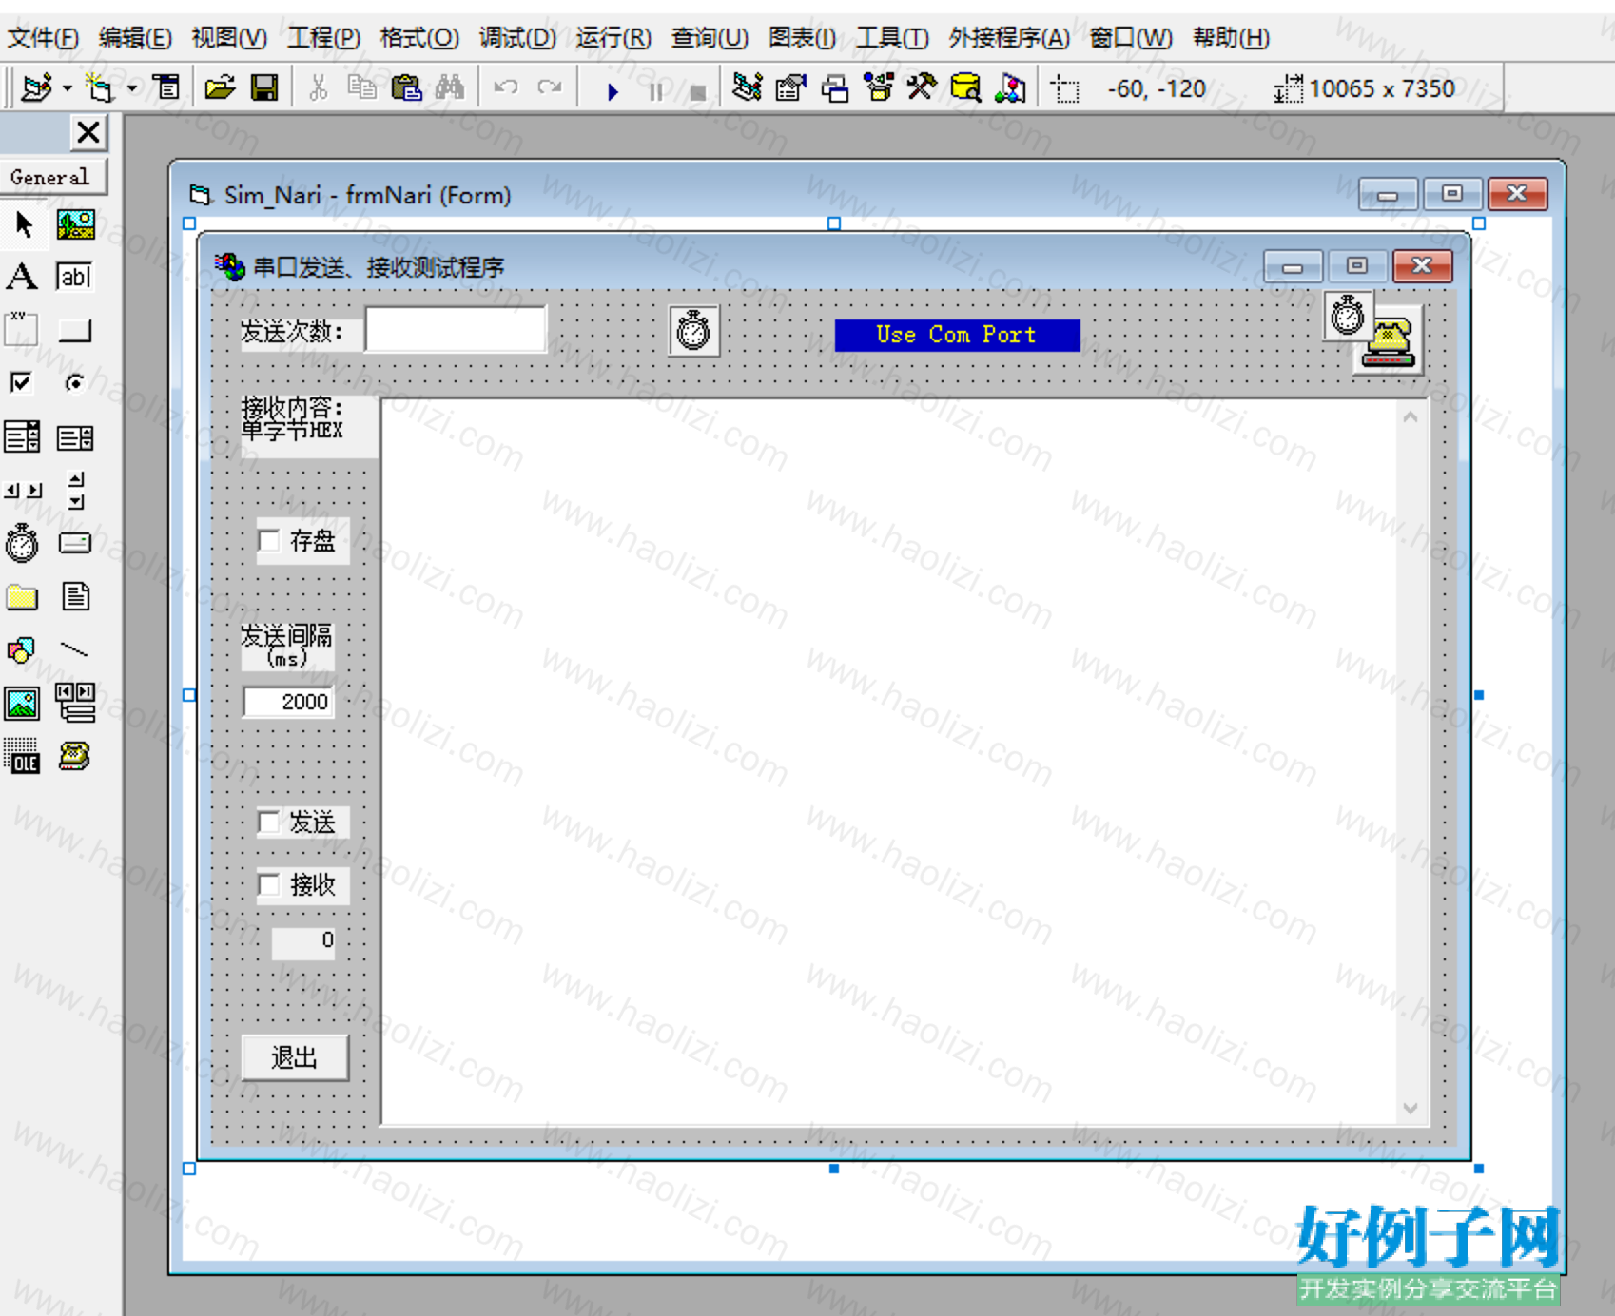Viewport: 1615px width, 1316px height.
Task: Click the Open Project folder icon
Action: coord(220,88)
